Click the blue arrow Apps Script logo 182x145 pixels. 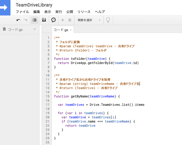pyautogui.click(x=5, y=8)
